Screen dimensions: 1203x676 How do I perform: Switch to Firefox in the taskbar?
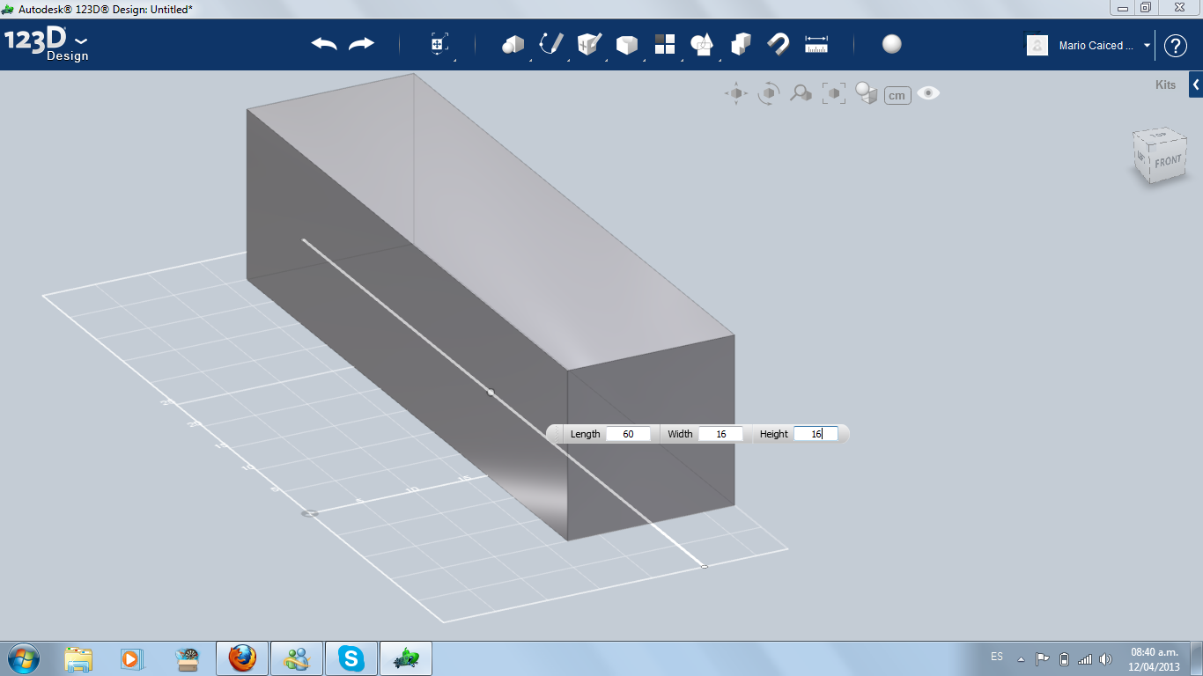click(241, 658)
